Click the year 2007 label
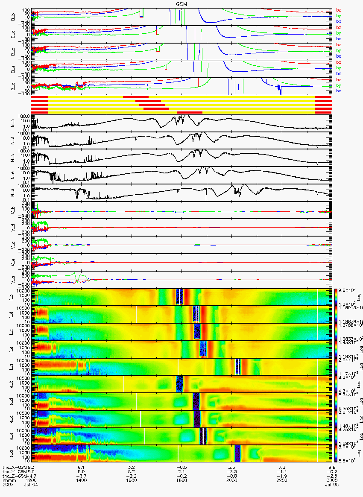 [x=7, y=485]
